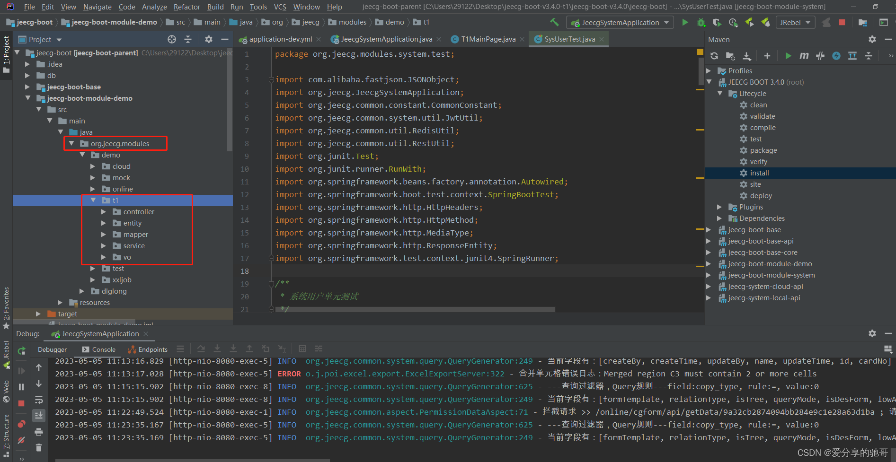Viewport: 896px width, 462px height.
Task: Open the run configuration dropdown JeecgSystemApplication
Action: [621, 22]
